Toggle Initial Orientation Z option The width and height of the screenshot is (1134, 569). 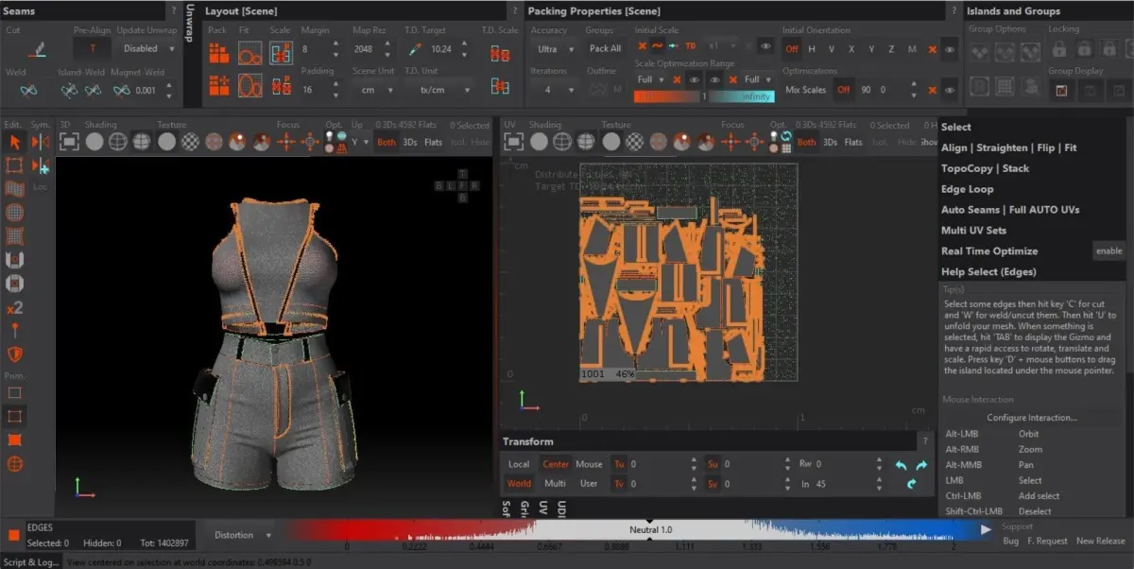(891, 48)
